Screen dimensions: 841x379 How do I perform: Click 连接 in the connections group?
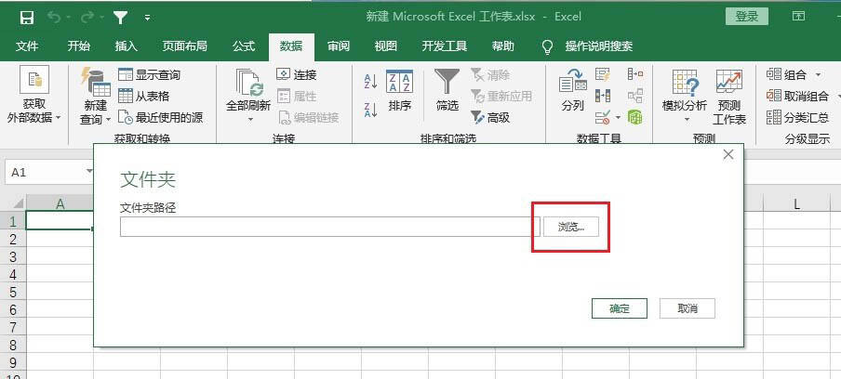point(297,75)
